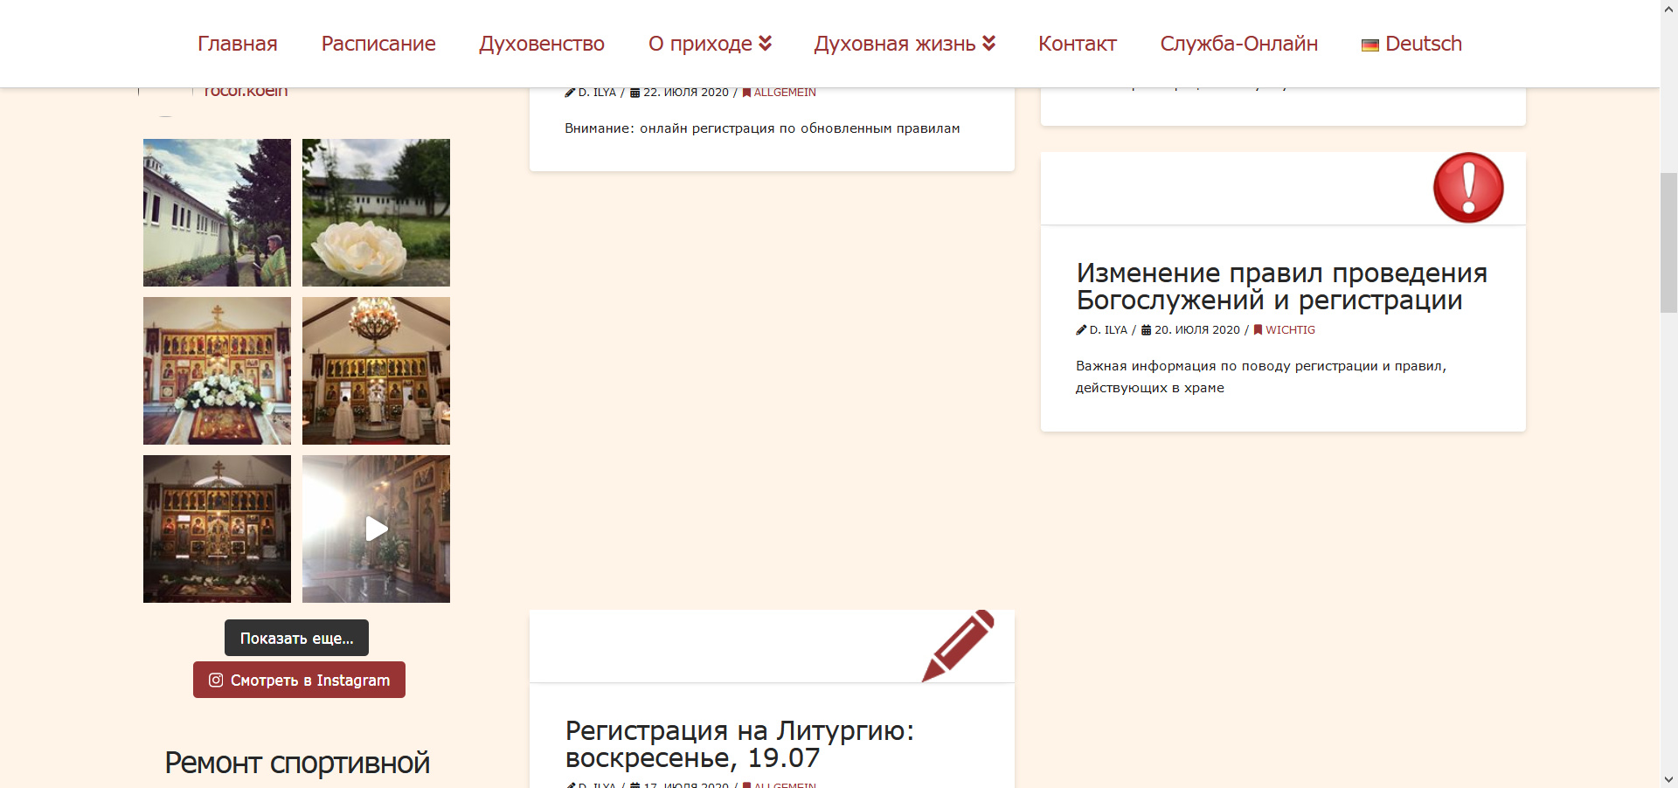This screenshot has height=788, width=1678.
Task: Click the Смотреть в Instagram button
Action: click(299, 680)
